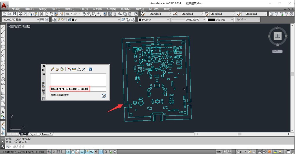Viewport: 295px width, 154px height.
Task: Click the QuickCalc help question icon
Action: click(90, 69)
